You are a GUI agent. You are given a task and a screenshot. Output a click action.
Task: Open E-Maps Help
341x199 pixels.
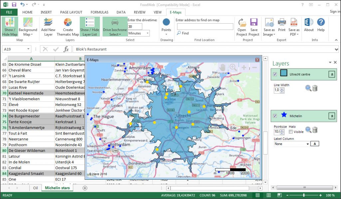[x=321, y=25]
